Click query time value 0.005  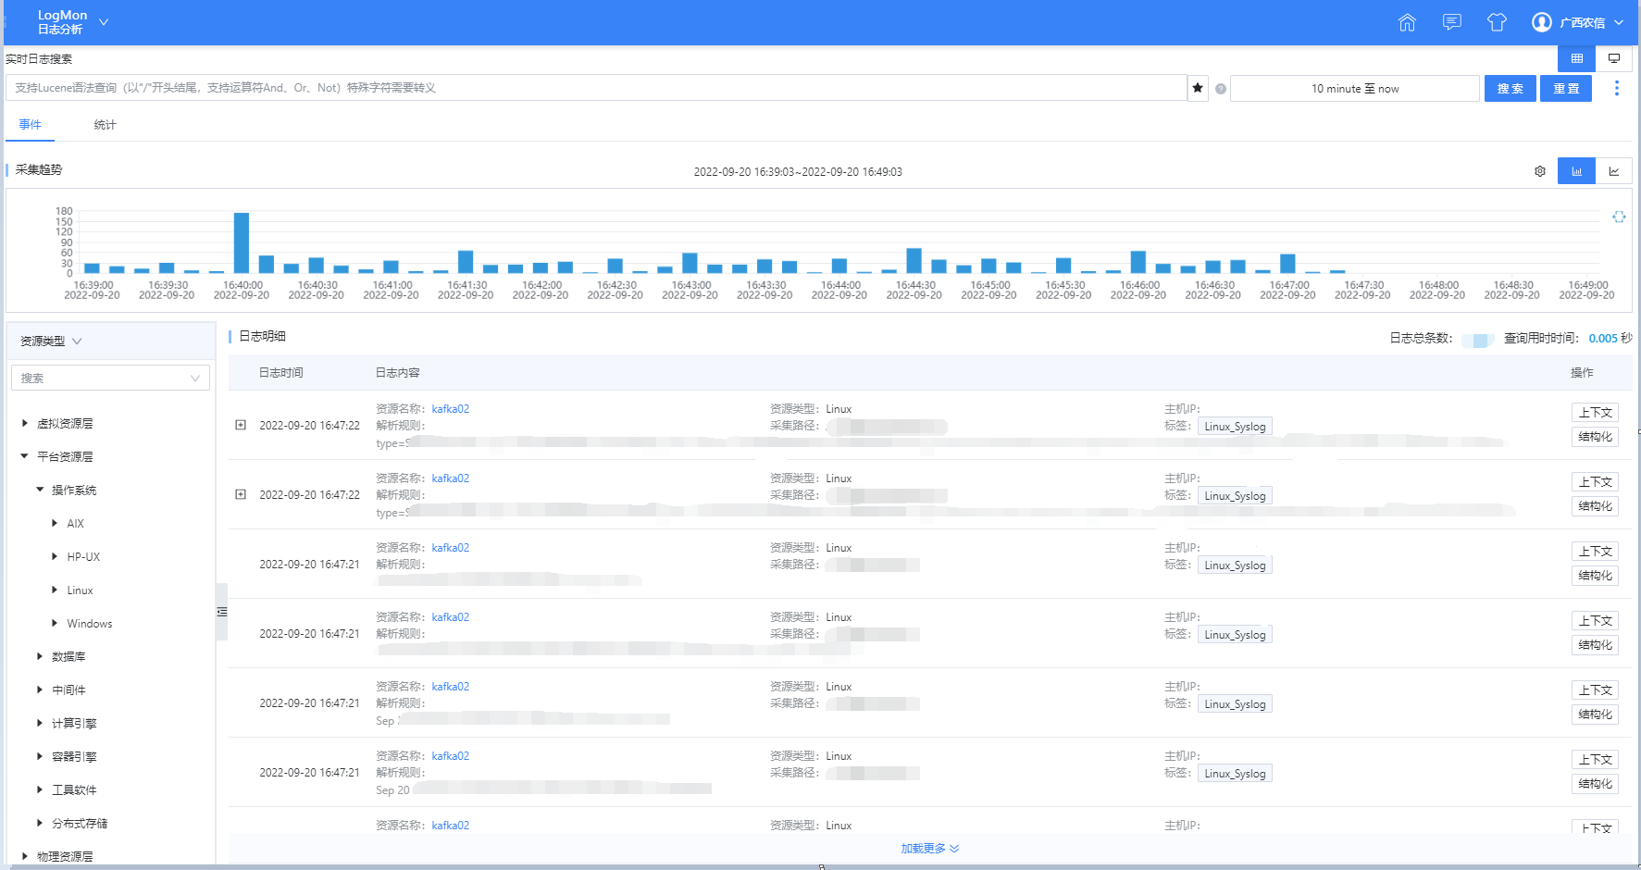click(x=1603, y=339)
